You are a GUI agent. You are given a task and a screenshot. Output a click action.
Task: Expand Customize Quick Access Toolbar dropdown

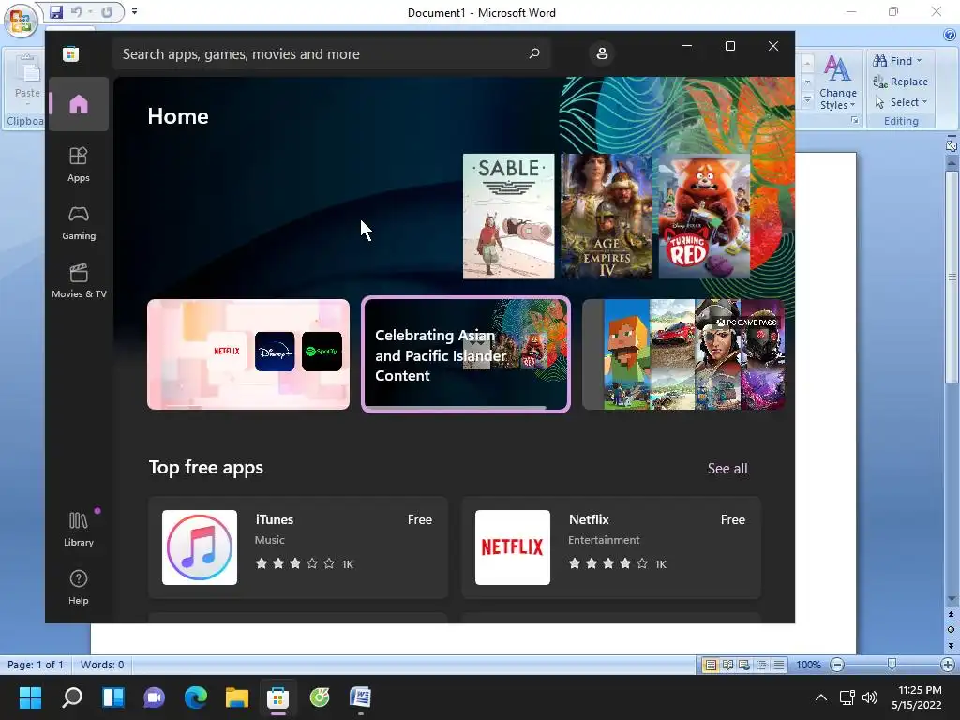tap(135, 11)
